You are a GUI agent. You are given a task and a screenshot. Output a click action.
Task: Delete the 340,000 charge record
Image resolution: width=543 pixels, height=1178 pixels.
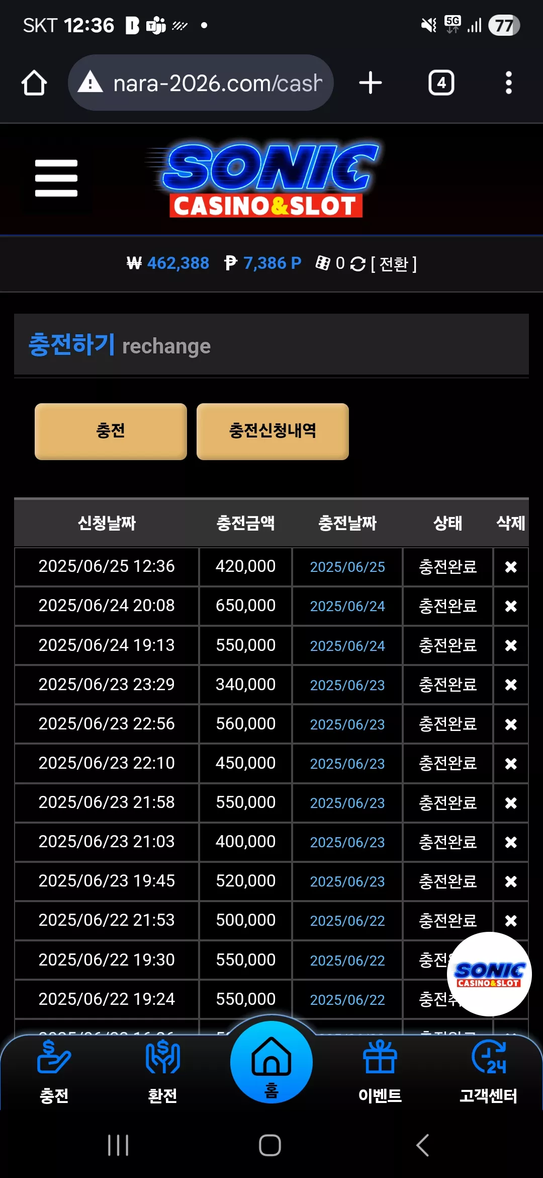point(511,685)
